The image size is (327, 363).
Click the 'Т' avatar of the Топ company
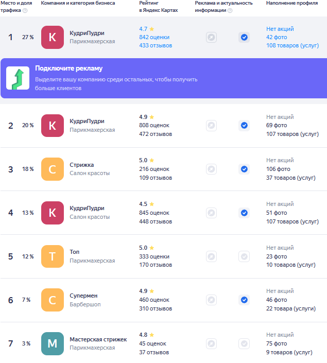coord(52,256)
